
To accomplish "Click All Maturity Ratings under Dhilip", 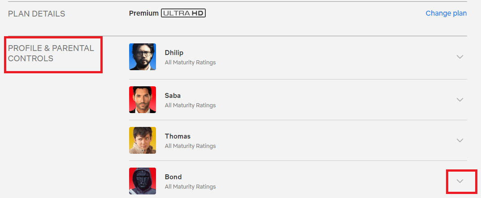I will coord(190,63).
